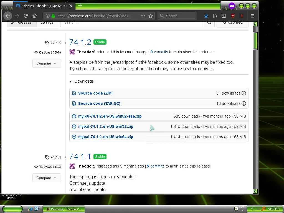The height and width of the screenshot is (213, 284).
Task: Click the 0 commits link
Action: 159,52
